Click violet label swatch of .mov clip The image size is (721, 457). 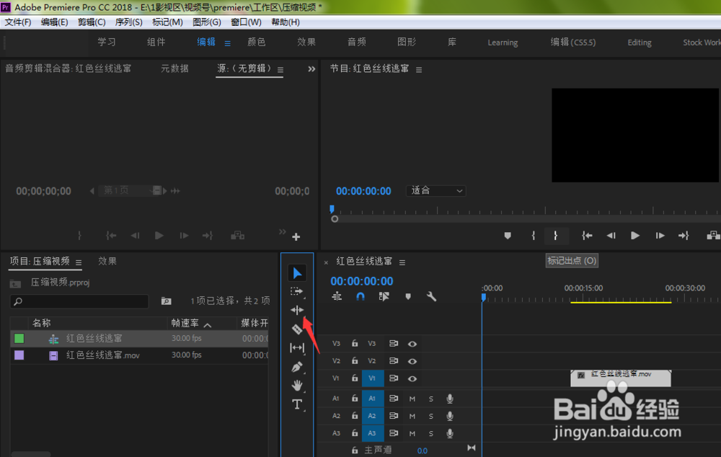point(19,355)
